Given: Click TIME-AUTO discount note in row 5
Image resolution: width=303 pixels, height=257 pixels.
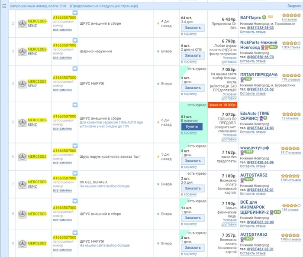Looking at the screenshot, I should (111, 124).
